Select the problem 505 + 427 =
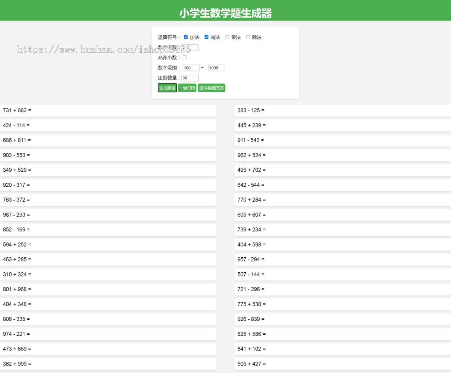 (x=343, y=364)
